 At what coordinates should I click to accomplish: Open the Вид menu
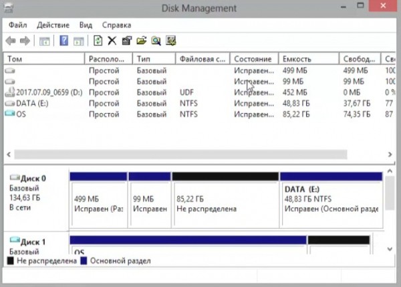click(86, 25)
